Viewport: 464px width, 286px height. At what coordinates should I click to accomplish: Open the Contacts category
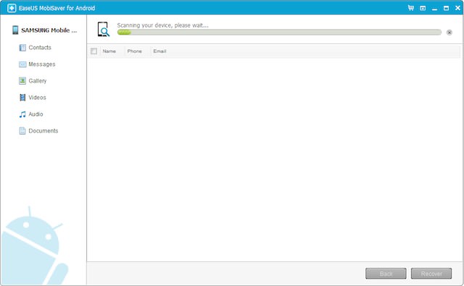(x=40, y=48)
